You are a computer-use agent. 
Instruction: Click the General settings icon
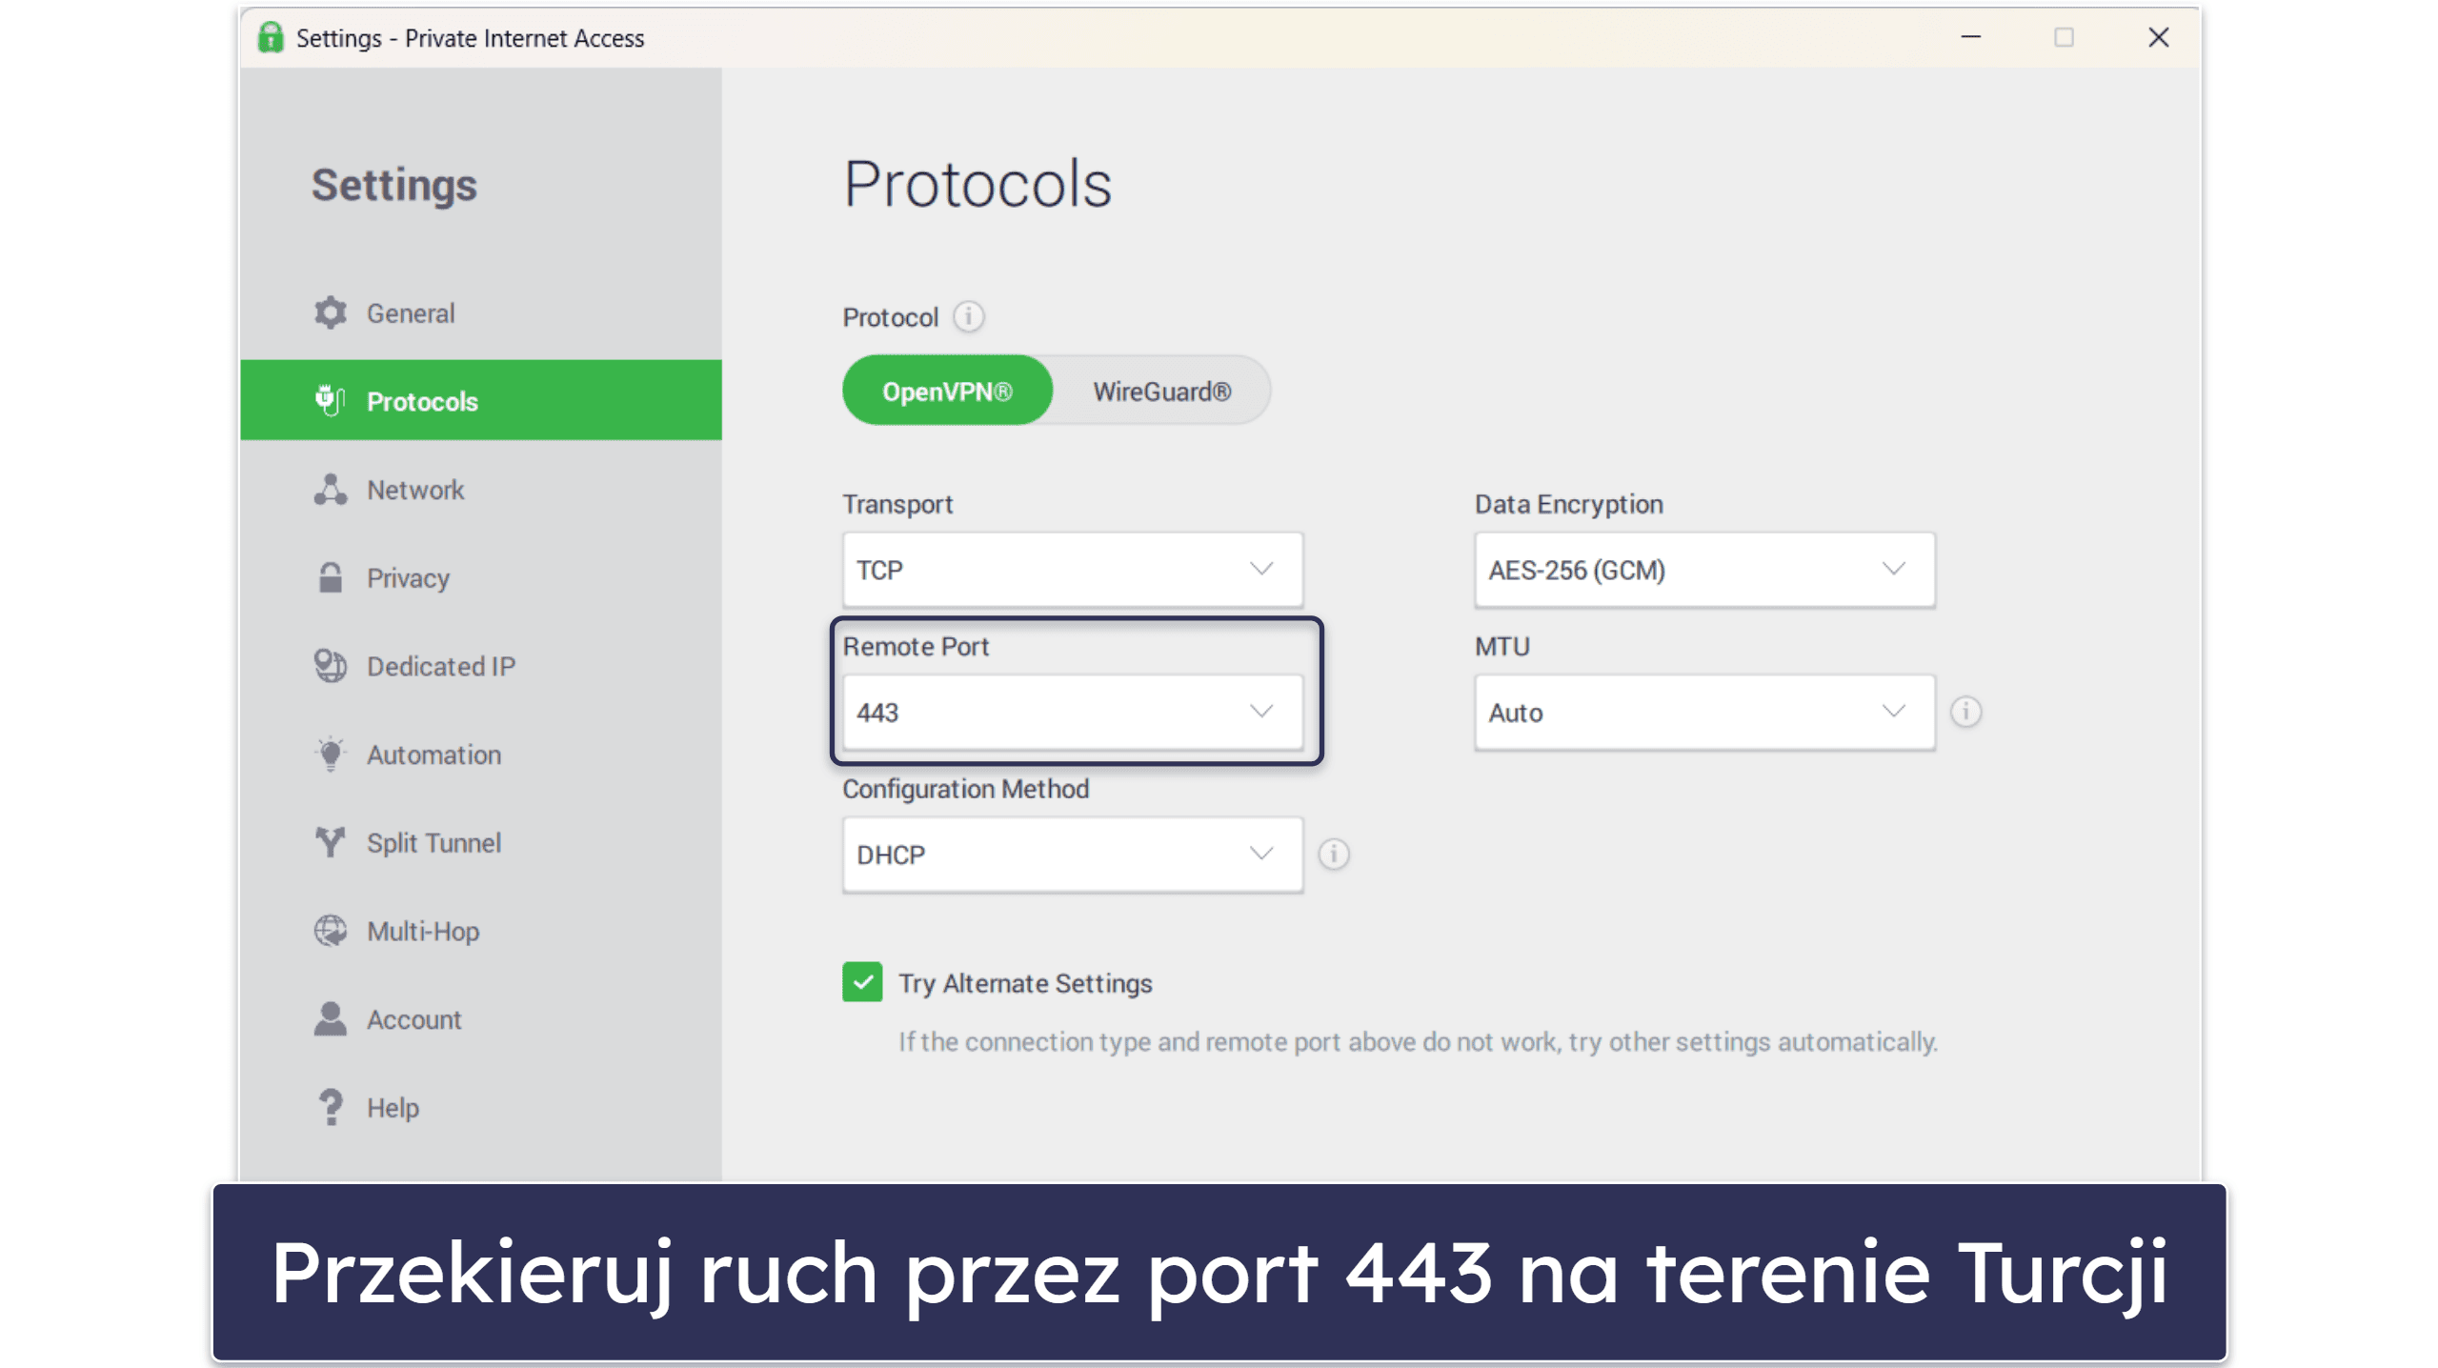[330, 313]
